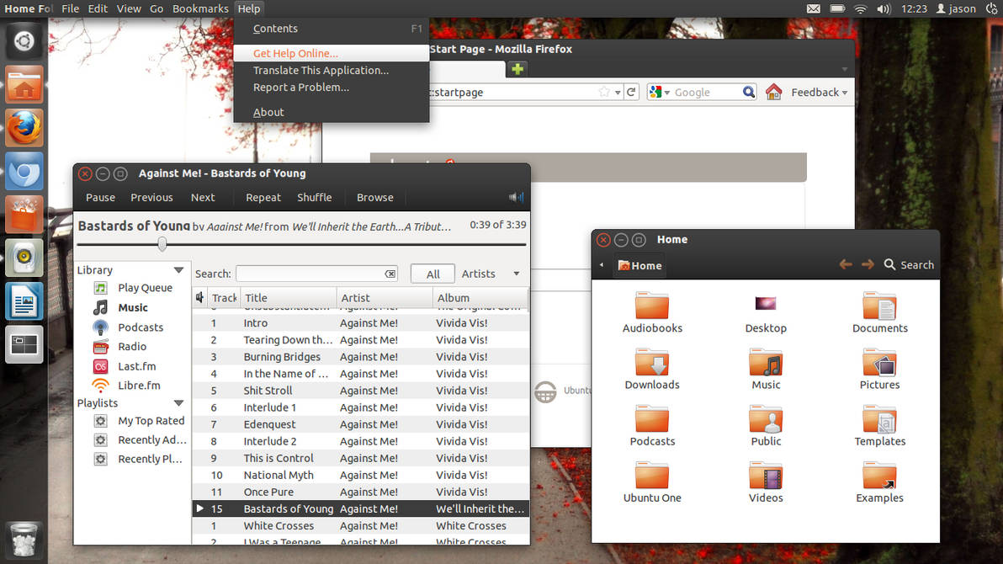Toggle the Browse pane in Rhythmbox

tap(374, 197)
